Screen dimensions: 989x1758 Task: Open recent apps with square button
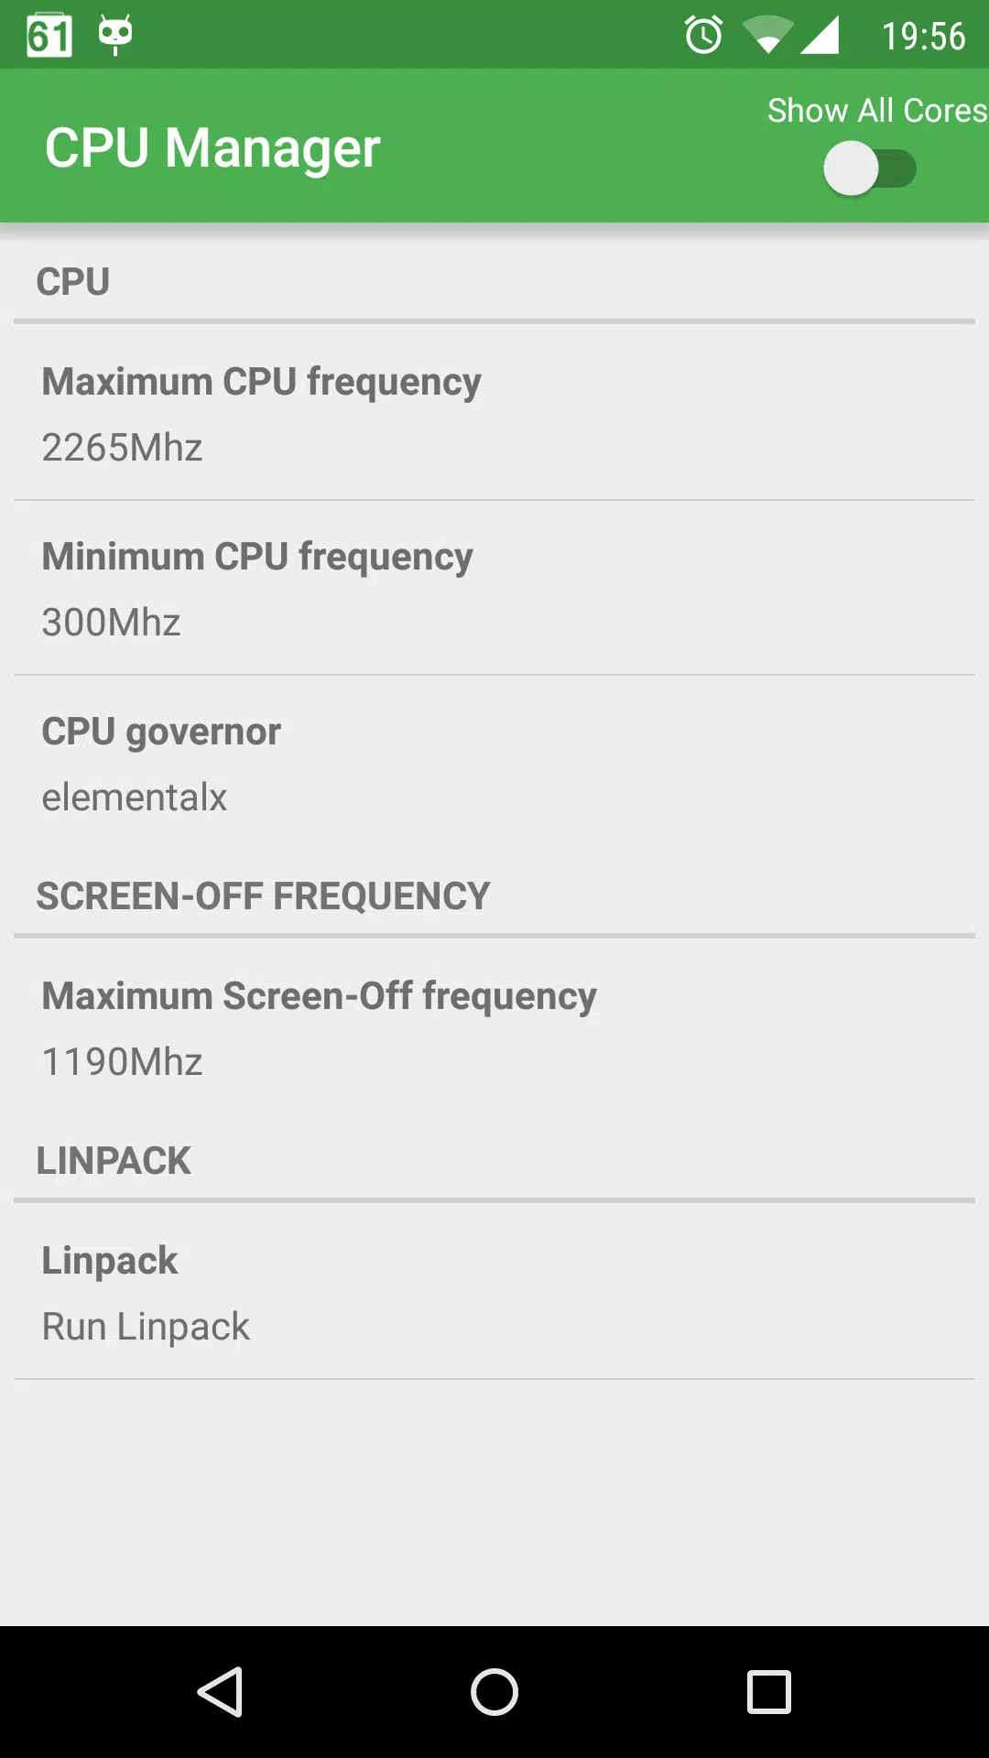tap(769, 1691)
